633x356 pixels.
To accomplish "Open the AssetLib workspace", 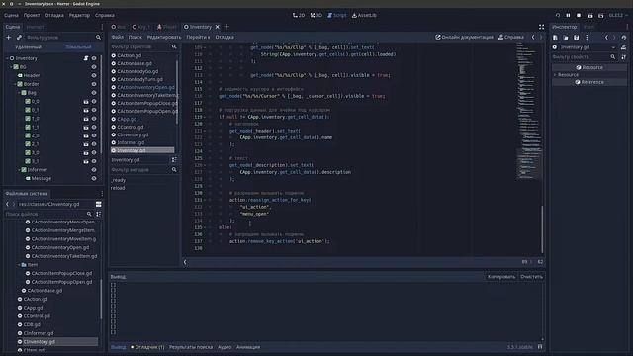I will coord(364,15).
